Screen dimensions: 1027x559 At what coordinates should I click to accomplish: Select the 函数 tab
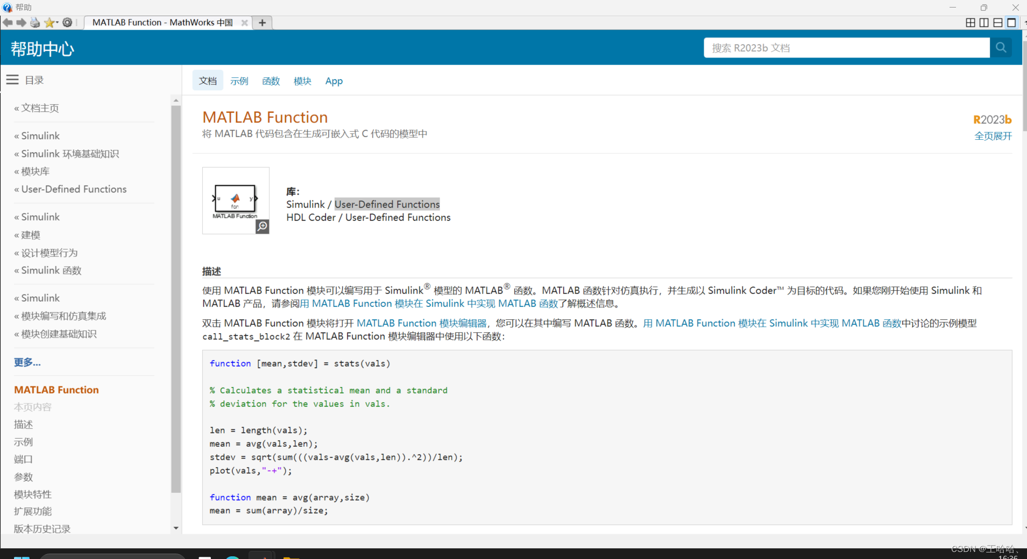tap(271, 81)
